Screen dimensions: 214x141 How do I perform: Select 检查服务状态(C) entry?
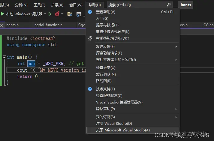tap(133, 96)
